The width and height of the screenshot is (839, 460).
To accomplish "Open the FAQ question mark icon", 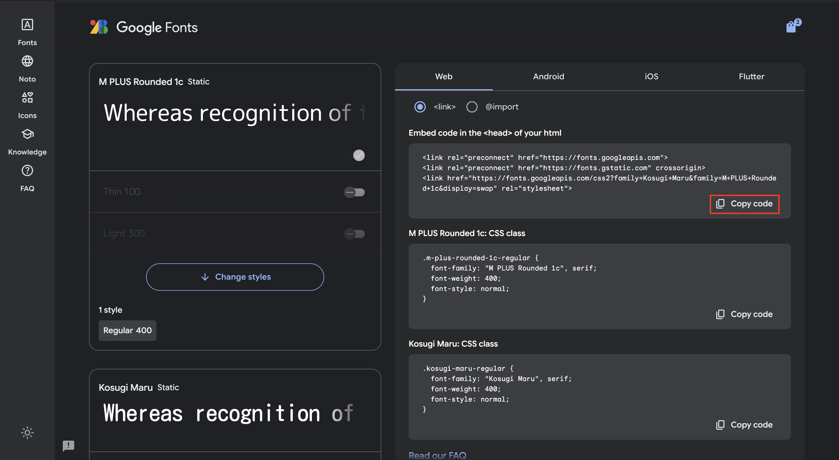I will pos(27,170).
